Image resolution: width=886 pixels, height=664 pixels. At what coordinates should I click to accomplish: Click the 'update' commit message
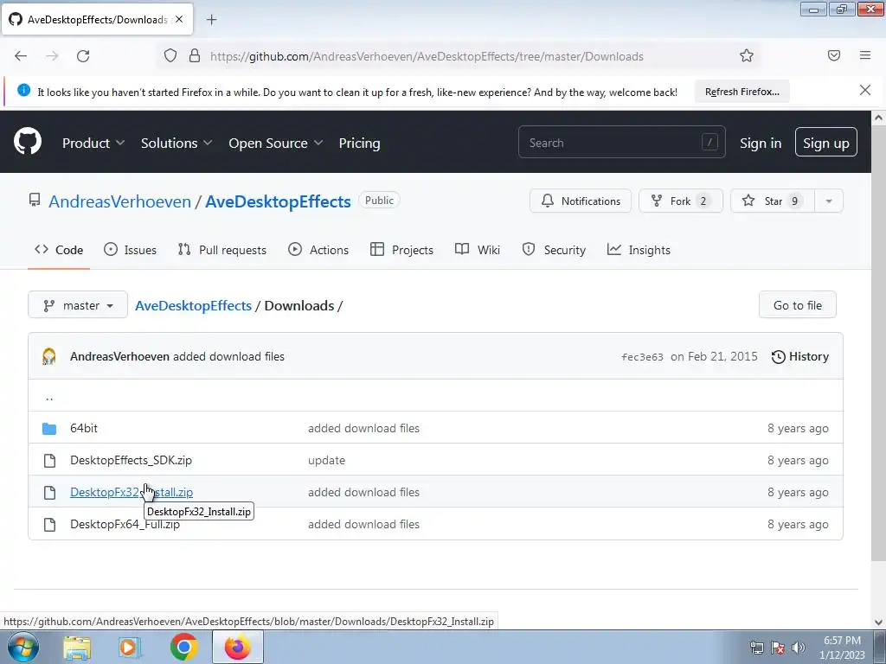[326, 460]
